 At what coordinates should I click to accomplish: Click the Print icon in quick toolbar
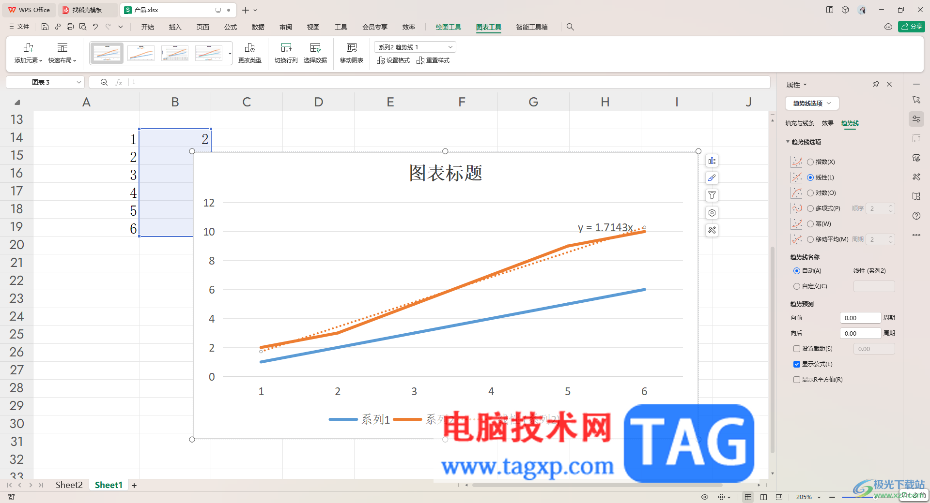[70, 27]
